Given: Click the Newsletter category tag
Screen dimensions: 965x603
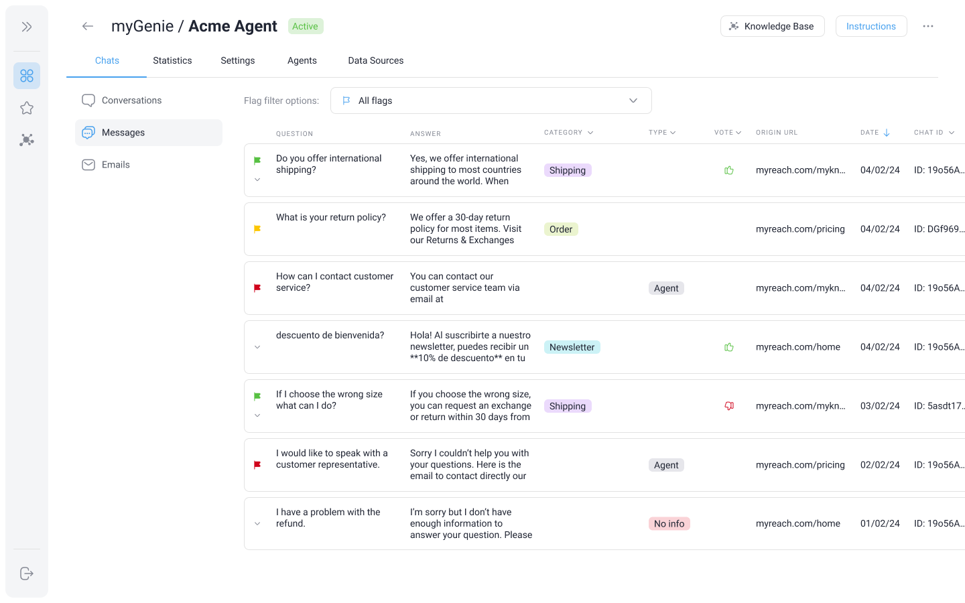Looking at the screenshot, I should tap(572, 347).
